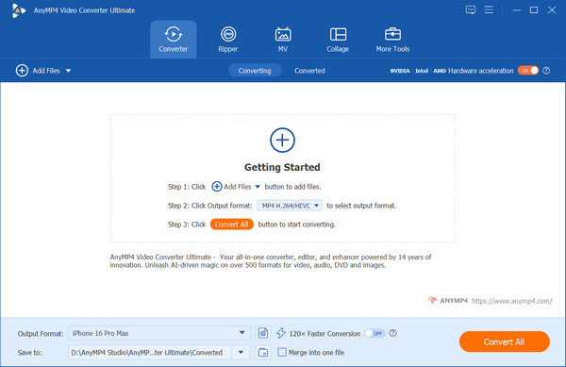Click the AnyMP4 logo in the title bar
Screen dimensions: 566x367
click(x=18, y=10)
